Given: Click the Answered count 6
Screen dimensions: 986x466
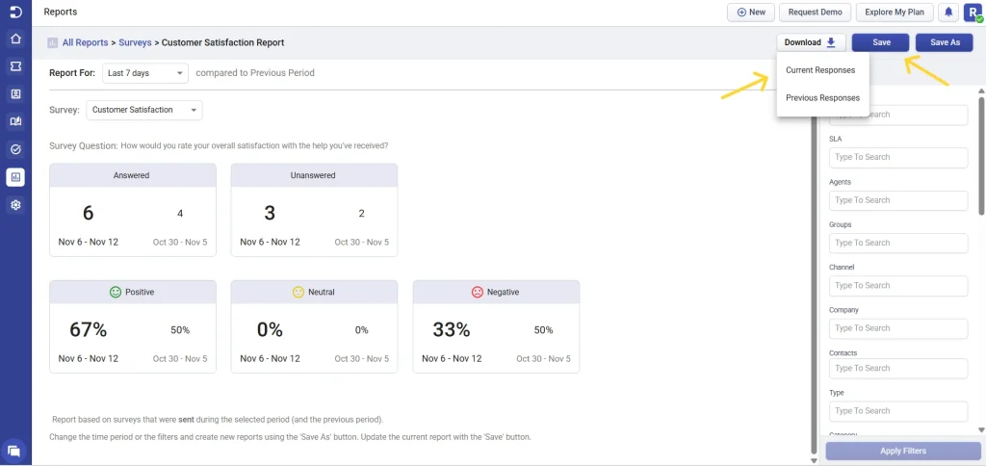Looking at the screenshot, I should [88, 213].
